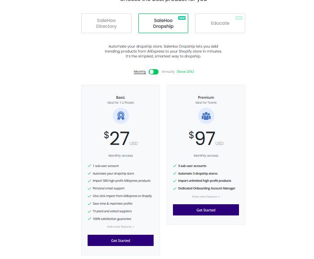
Task: Select Annually billing option
Action: (x=168, y=72)
